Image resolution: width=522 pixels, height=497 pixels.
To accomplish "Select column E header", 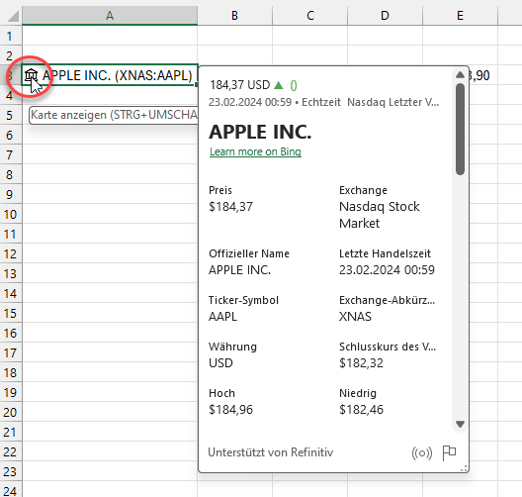I will [x=460, y=15].
